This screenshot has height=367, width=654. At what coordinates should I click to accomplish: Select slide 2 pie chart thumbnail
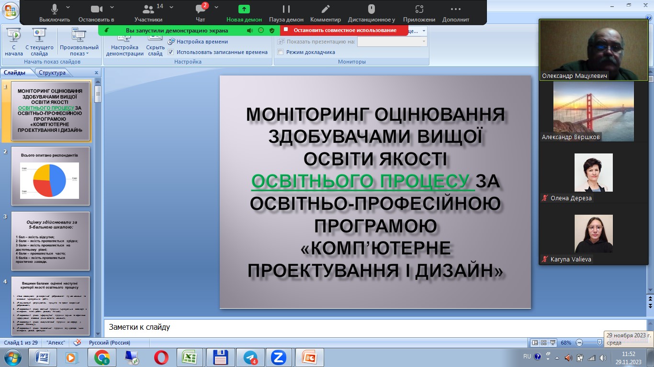[x=50, y=176]
